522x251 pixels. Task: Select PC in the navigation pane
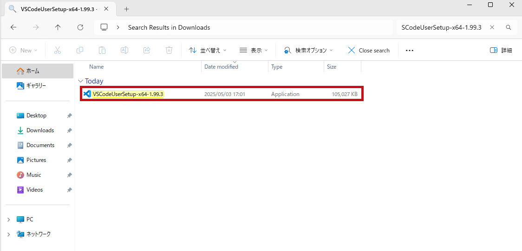click(x=25, y=219)
